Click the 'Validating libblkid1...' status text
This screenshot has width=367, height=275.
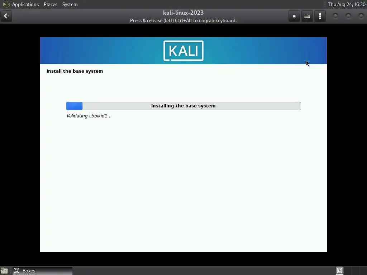point(89,116)
